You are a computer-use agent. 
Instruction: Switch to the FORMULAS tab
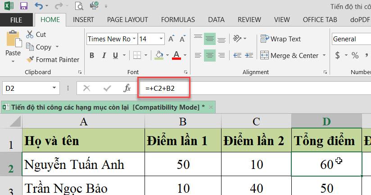pos(178,20)
